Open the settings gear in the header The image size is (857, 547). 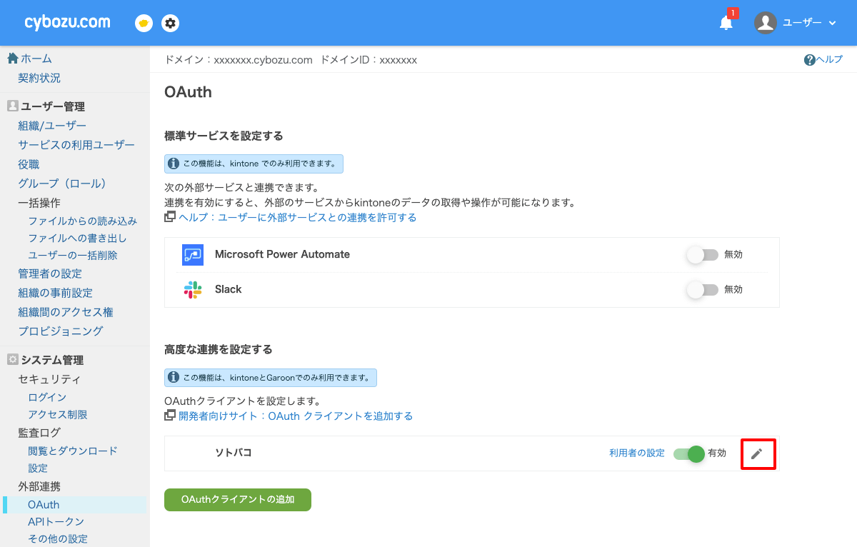point(170,22)
